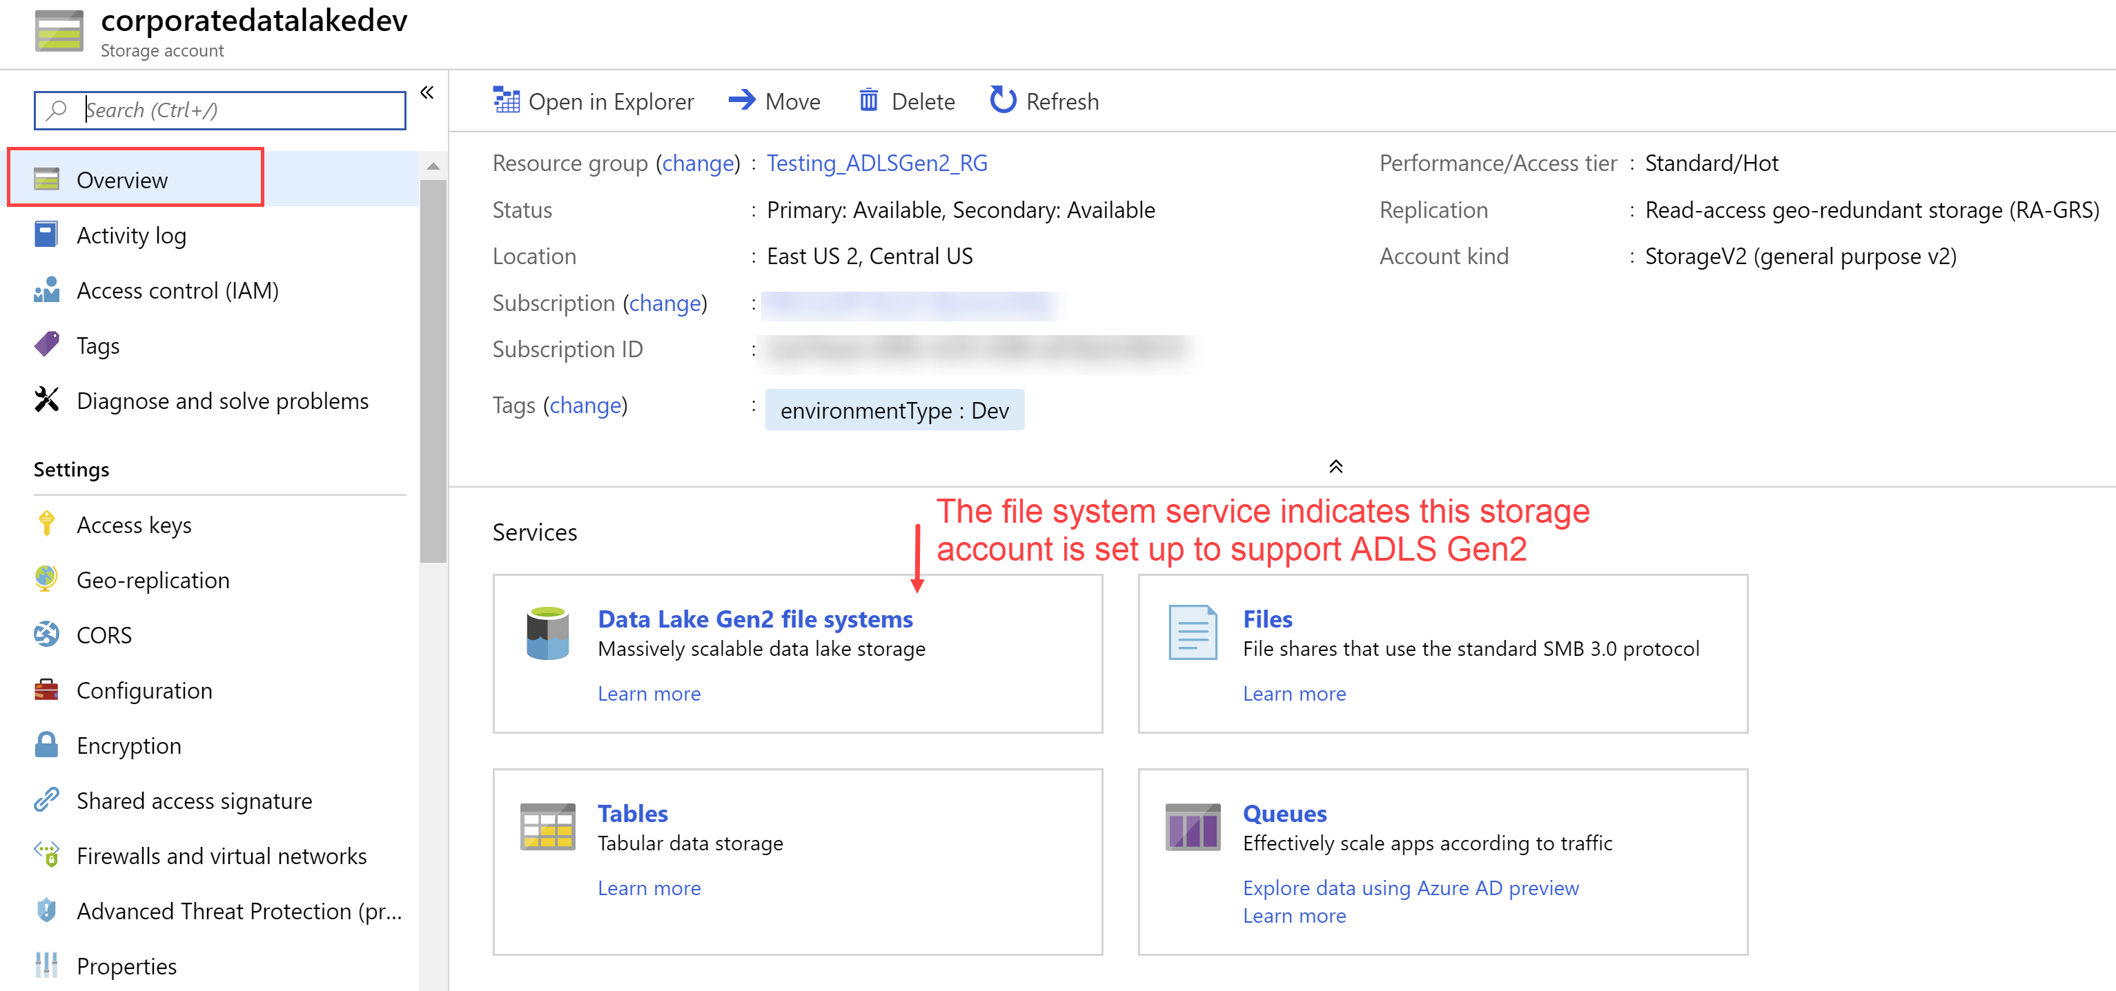This screenshot has height=991, width=2116.
Task: Click change link beside Resource group
Action: 698,163
